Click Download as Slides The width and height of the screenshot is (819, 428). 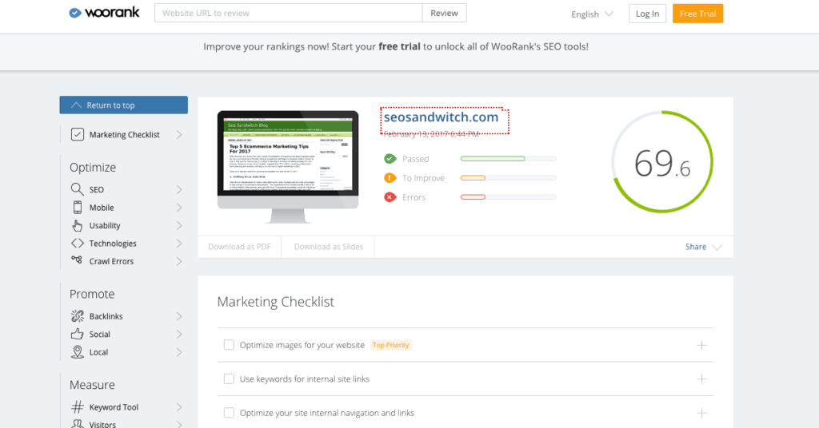[x=328, y=247]
